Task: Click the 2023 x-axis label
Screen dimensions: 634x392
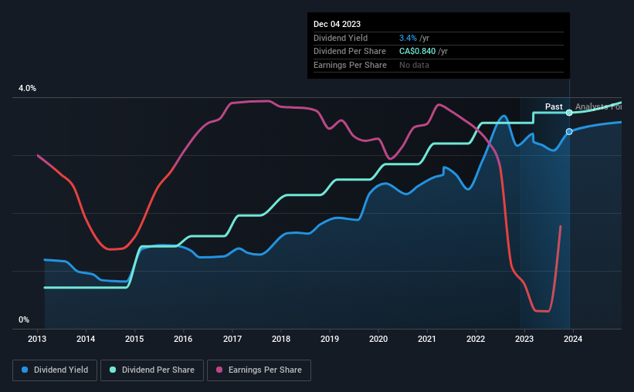Action: click(524, 339)
